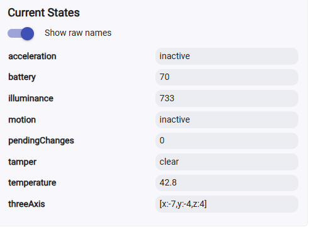This screenshot has height=227, width=309.
Task: Click the motion attribute label
Action: pos(22,119)
